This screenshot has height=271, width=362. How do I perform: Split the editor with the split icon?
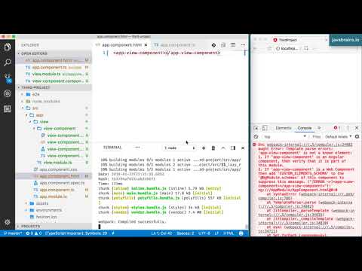[233, 45]
